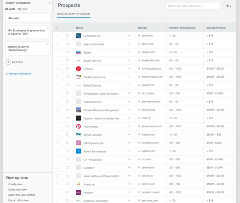This screenshot has width=240, height=203.
Task: Click $500M - $1B revenue for Myriad Genetics
Action: click(x=214, y=135)
